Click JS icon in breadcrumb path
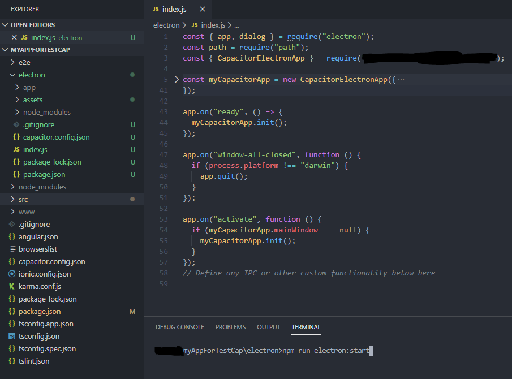This screenshot has height=379, width=512. [x=195, y=25]
